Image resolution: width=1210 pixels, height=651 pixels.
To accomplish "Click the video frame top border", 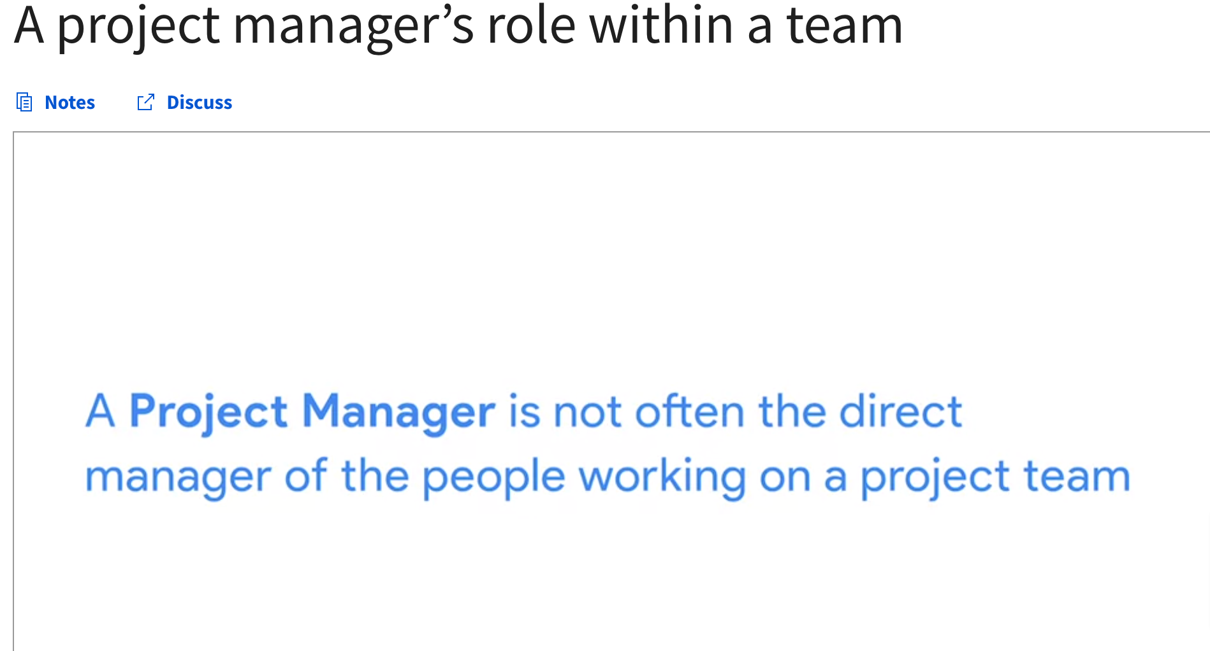I will pyautogui.click(x=606, y=131).
